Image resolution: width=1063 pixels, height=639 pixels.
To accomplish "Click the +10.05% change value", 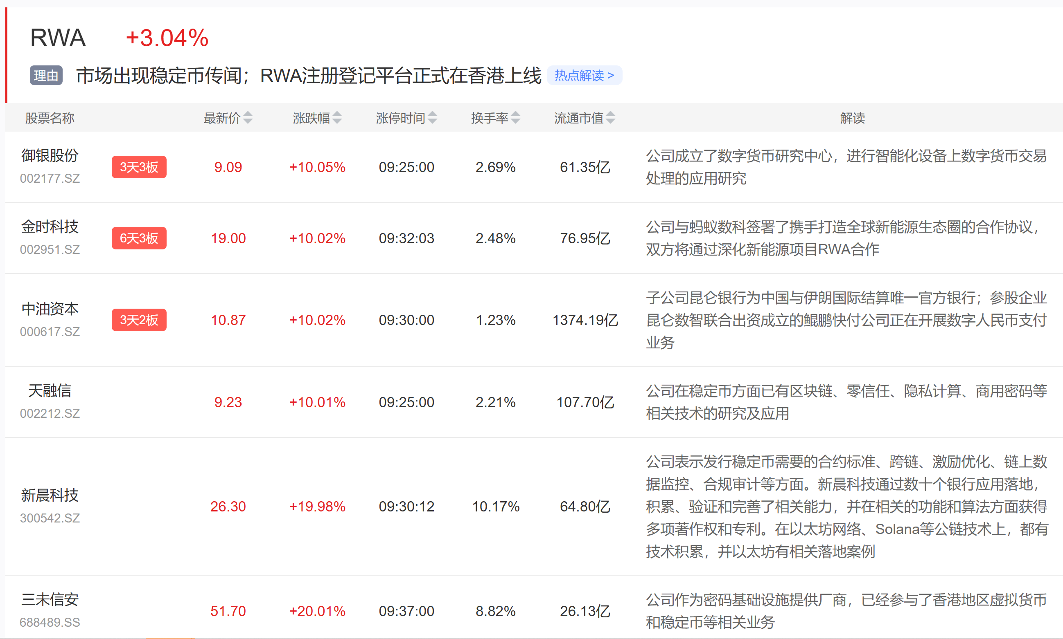I will pyautogui.click(x=317, y=167).
